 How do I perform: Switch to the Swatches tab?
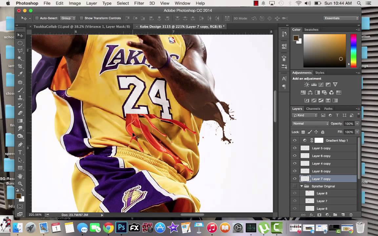(311, 29)
